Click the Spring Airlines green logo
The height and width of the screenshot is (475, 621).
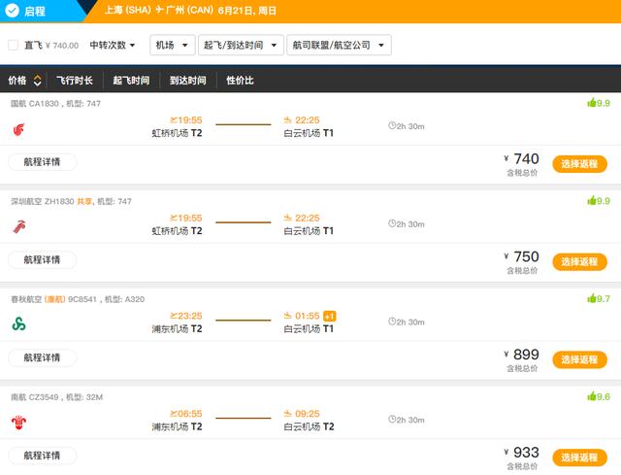(x=18, y=323)
